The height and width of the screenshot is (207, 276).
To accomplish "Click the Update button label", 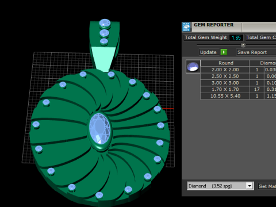I will [208, 52].
